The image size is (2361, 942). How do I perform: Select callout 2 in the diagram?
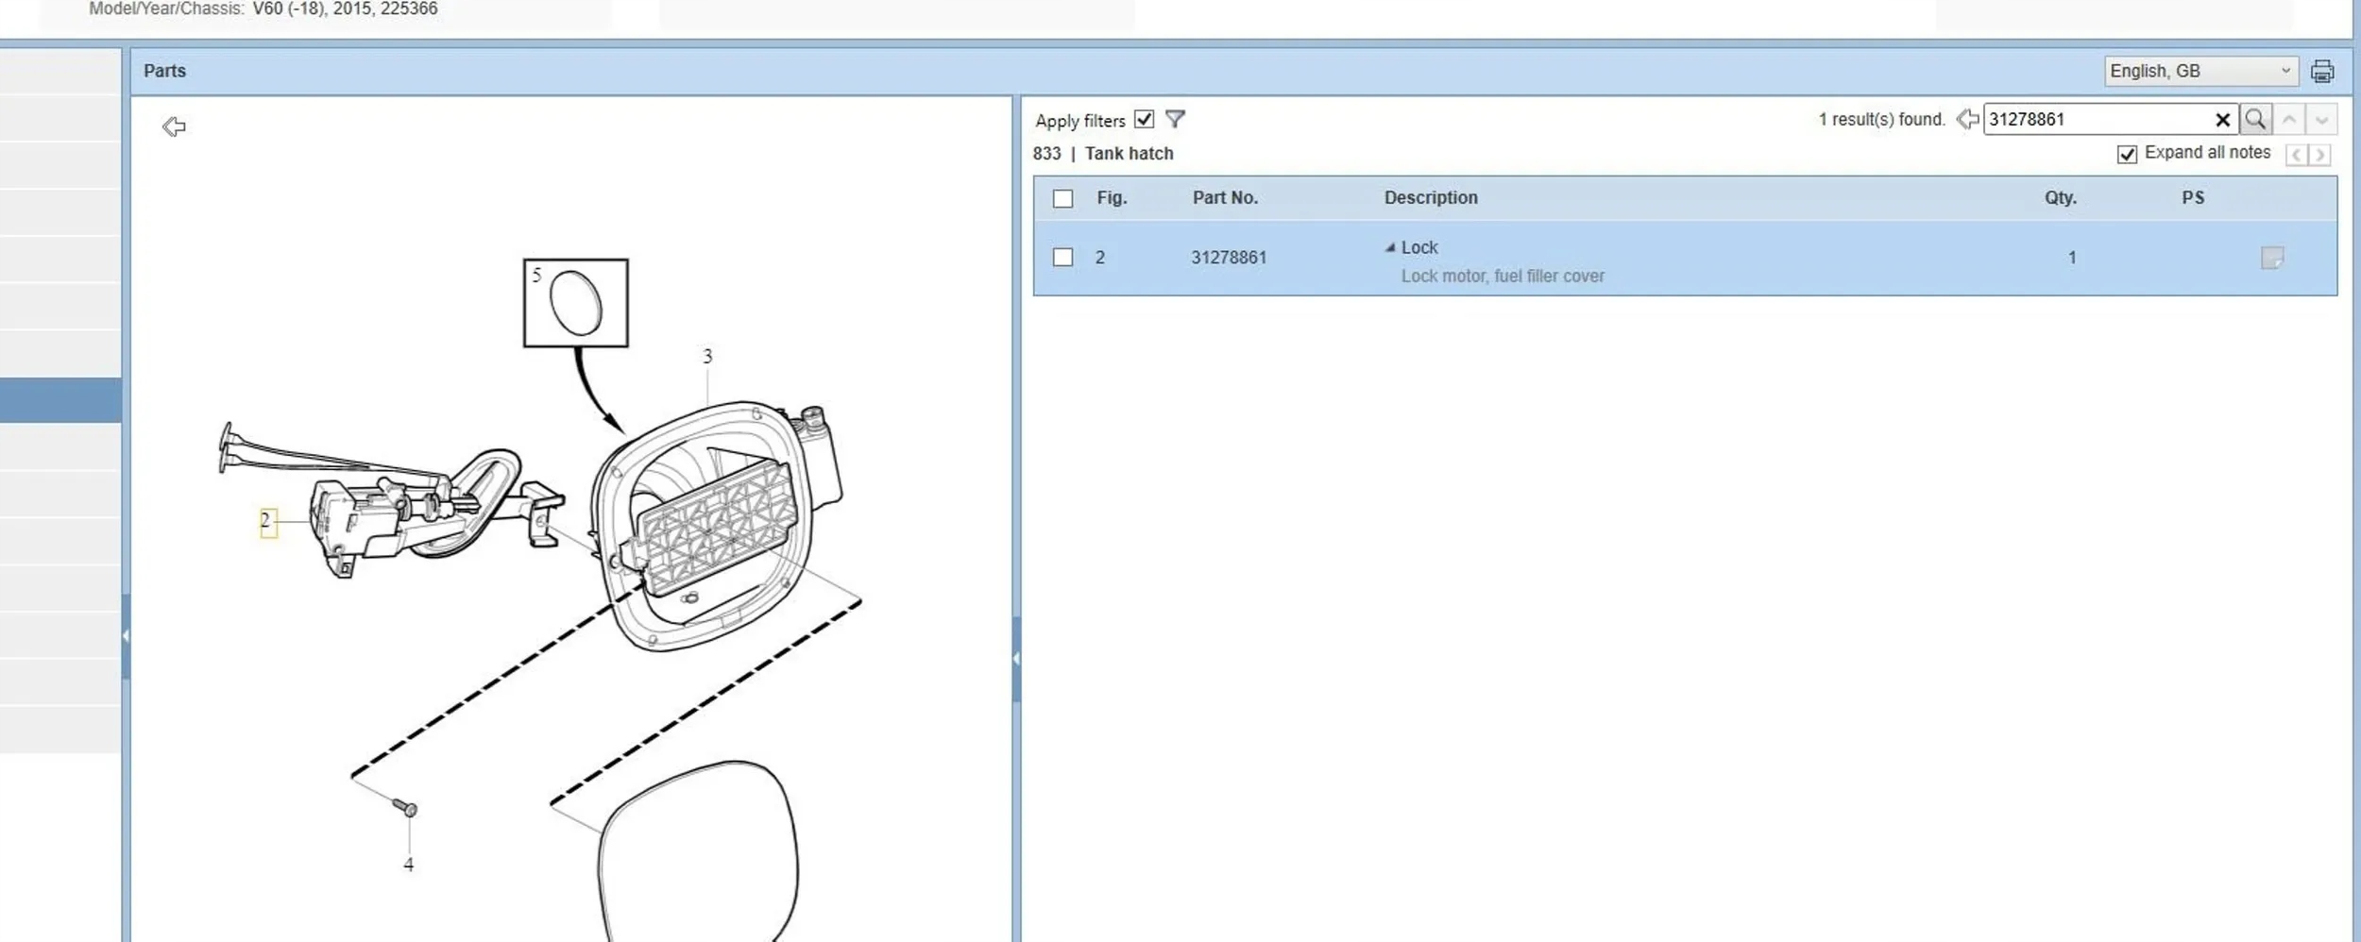click(268, 521)
